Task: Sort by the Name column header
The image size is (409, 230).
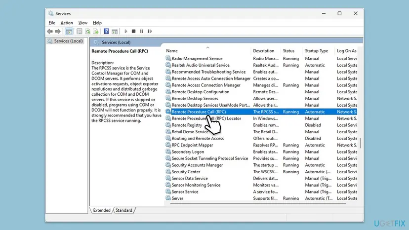Action: click(207, 51)
